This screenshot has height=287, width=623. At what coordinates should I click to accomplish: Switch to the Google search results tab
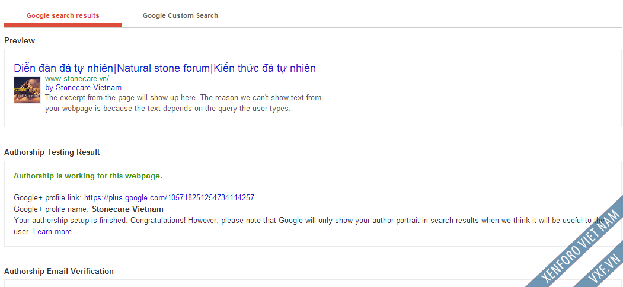pos(63,15)
